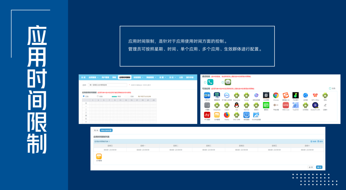
Task: Select the DeepSeek app icon
Action: tap(217, 105)
